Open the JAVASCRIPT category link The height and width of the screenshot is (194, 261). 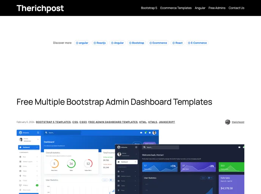coord(167,122)
